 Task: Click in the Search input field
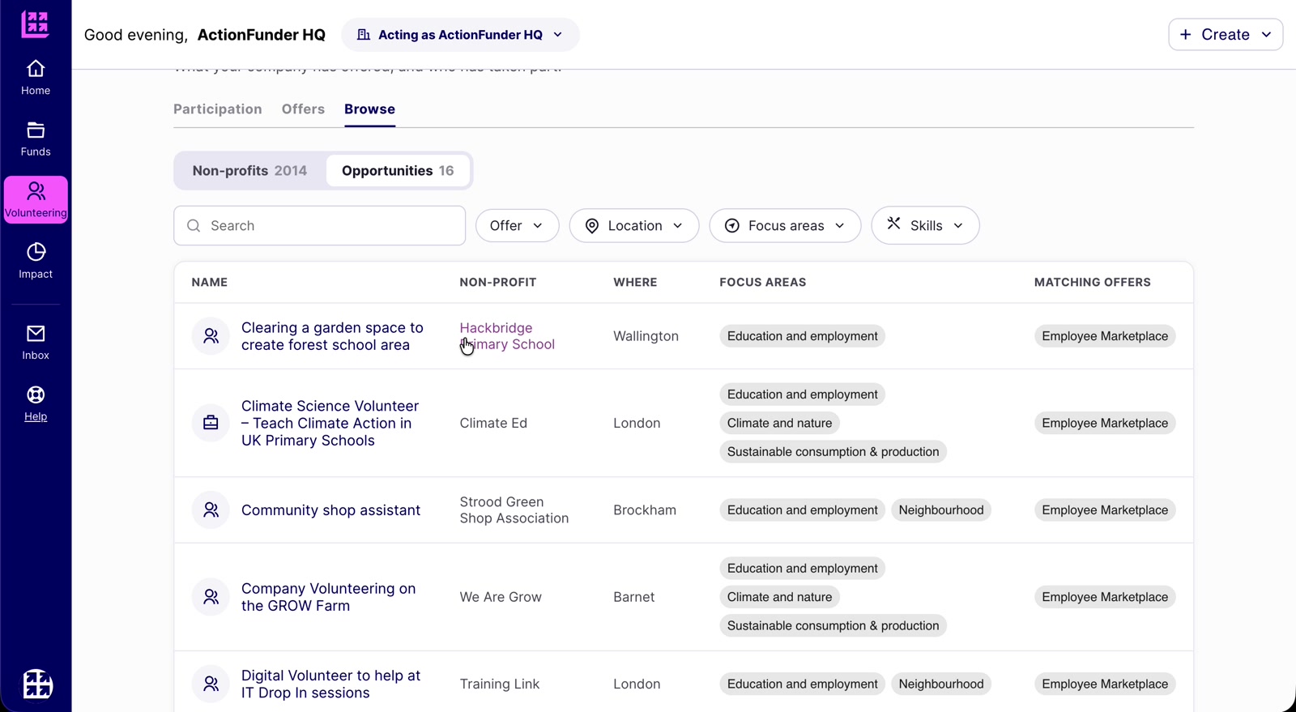319,226
